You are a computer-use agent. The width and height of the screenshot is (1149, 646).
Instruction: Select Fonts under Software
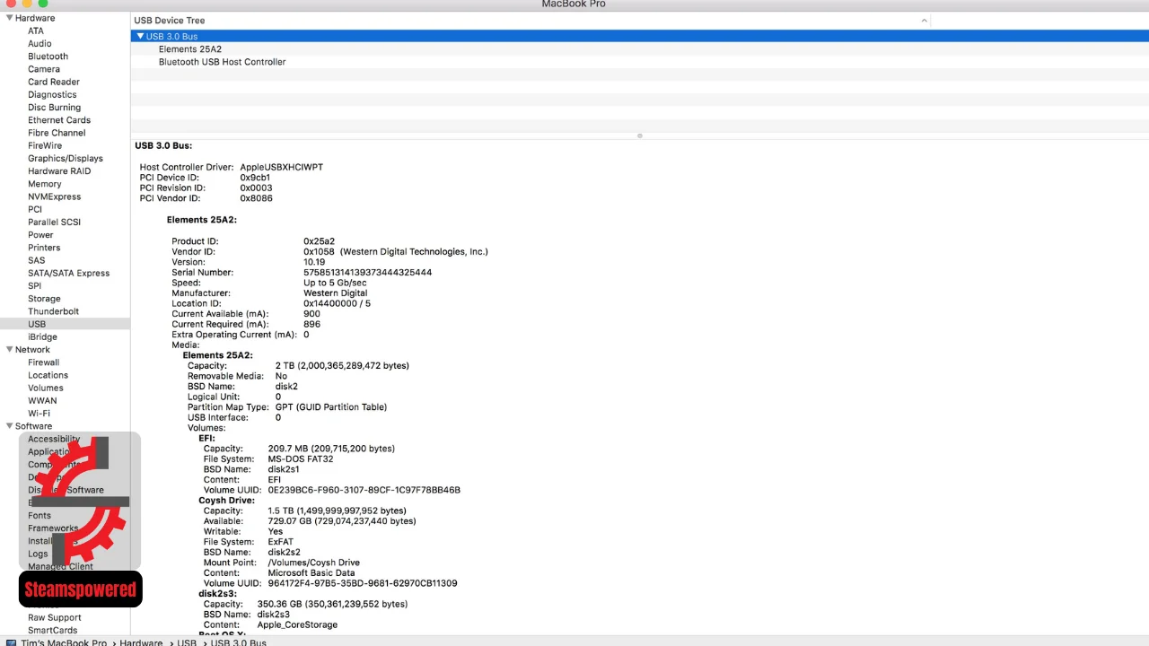tap(39, 516)
